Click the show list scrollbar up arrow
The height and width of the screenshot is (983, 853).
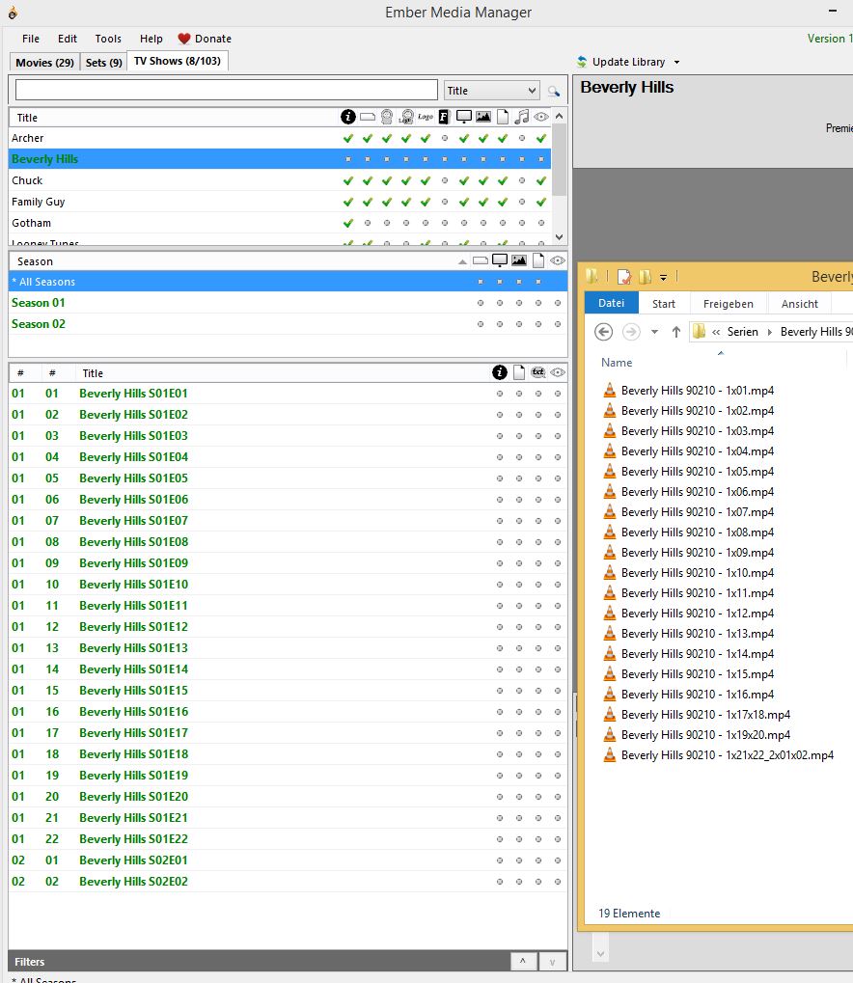pyautogui.click(x=560, y=116)
